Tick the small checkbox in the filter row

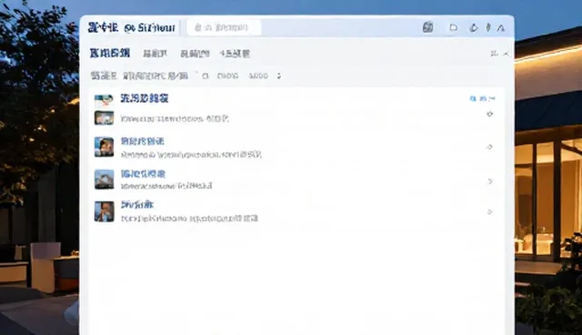tap(206, 76)
